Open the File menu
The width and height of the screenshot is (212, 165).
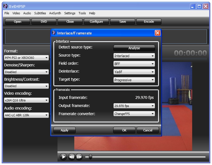[x=7, y=13]
